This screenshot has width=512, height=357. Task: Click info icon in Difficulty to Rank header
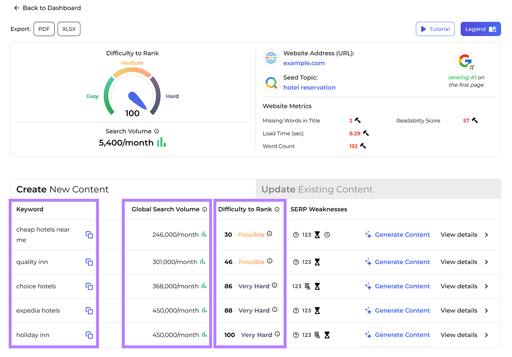[x=277, y=209]
